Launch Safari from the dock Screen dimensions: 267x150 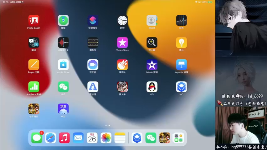(x=50, y=138)
